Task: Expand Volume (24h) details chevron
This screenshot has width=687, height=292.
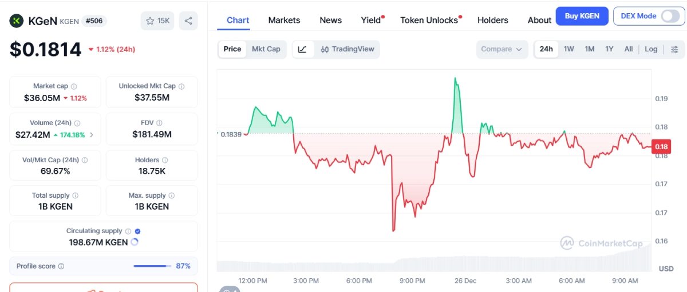Action: (x=92, y=135)
